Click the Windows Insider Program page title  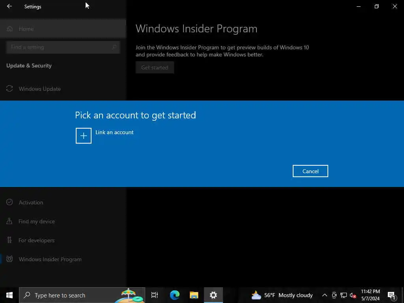point(196,28)
